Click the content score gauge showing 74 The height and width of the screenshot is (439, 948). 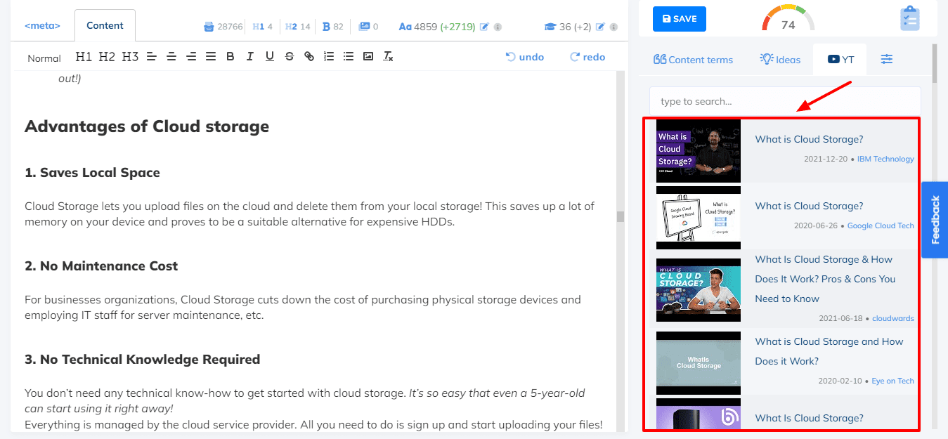pos(788,19)
